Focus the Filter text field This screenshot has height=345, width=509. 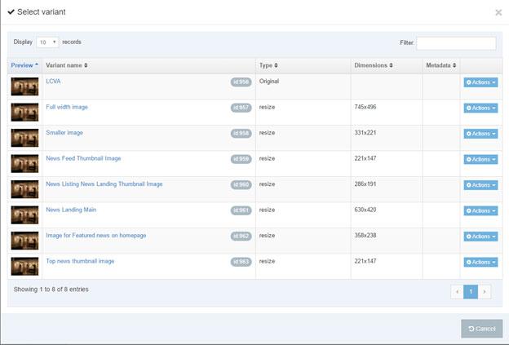point(456,43)
